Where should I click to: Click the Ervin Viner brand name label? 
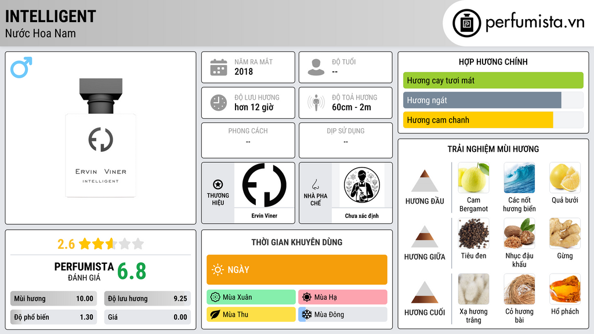point(265,216)
